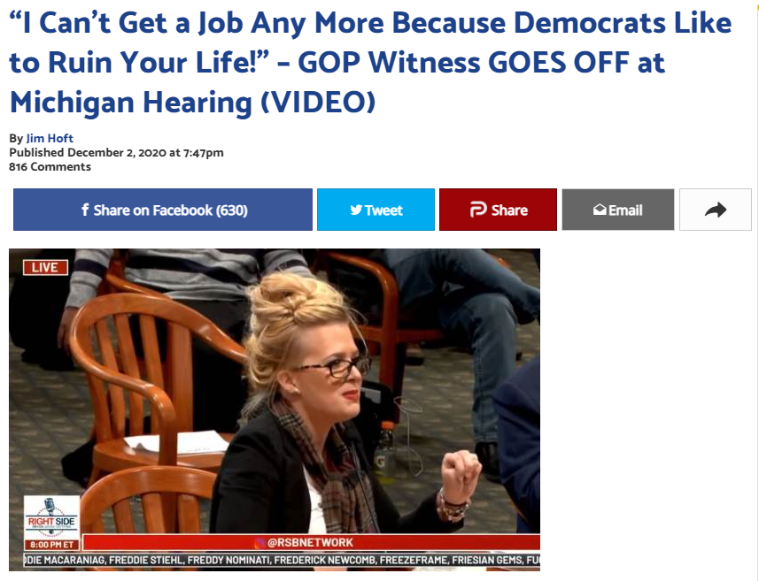Click the gray Email button
759x581 pixels.
618,210
